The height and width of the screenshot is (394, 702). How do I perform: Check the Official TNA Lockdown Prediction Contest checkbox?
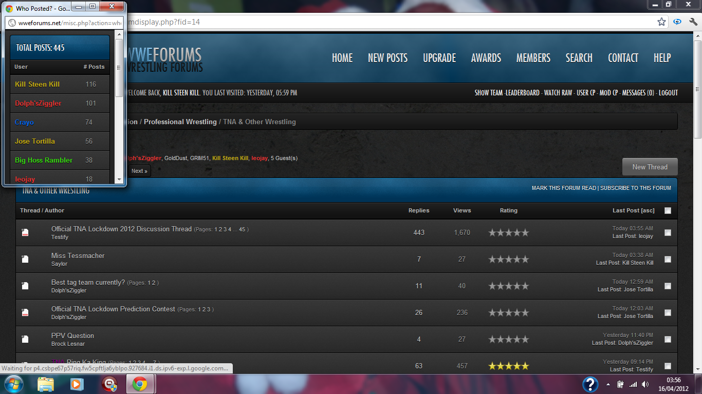(668, 312)
